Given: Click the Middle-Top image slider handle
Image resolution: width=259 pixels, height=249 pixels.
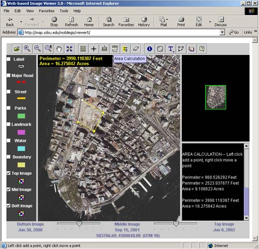Looking at the screenshot, I should (x=176, y=224).
